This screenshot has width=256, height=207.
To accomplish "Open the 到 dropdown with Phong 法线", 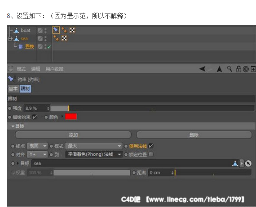I will pyautogui.click(x=94, y=154).
